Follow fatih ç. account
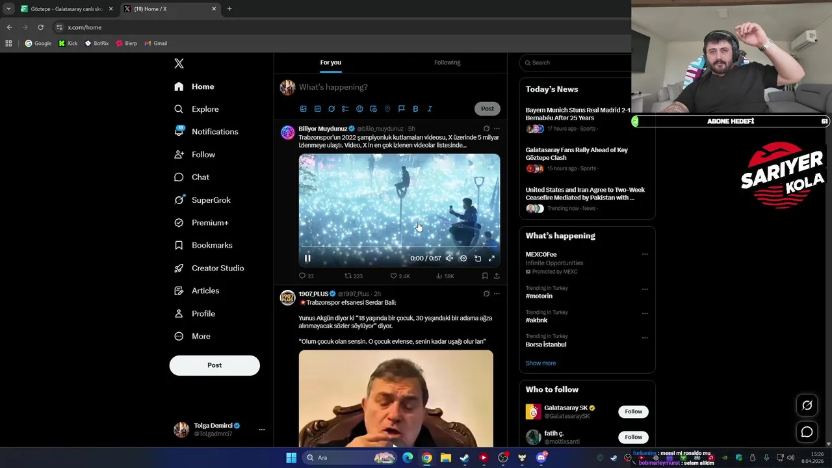 (x=633, y=437)
